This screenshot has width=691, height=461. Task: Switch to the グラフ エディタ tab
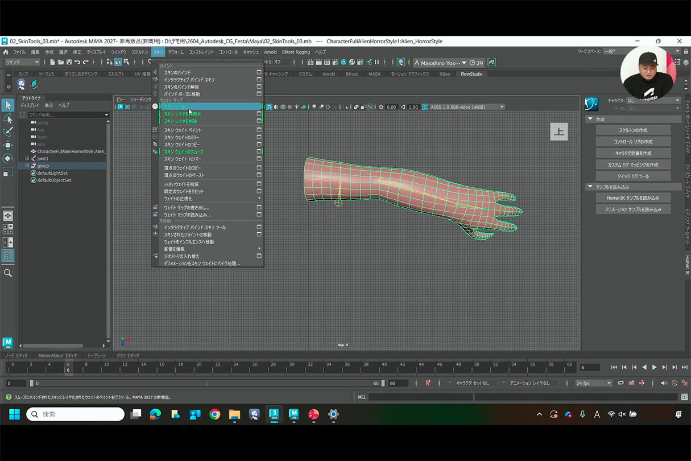(128, 356)
